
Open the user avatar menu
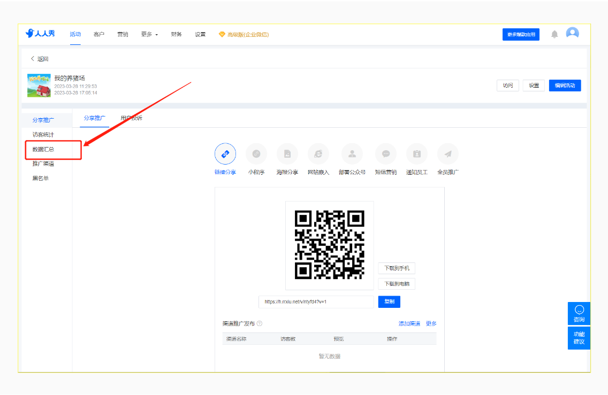coord(572,33)
